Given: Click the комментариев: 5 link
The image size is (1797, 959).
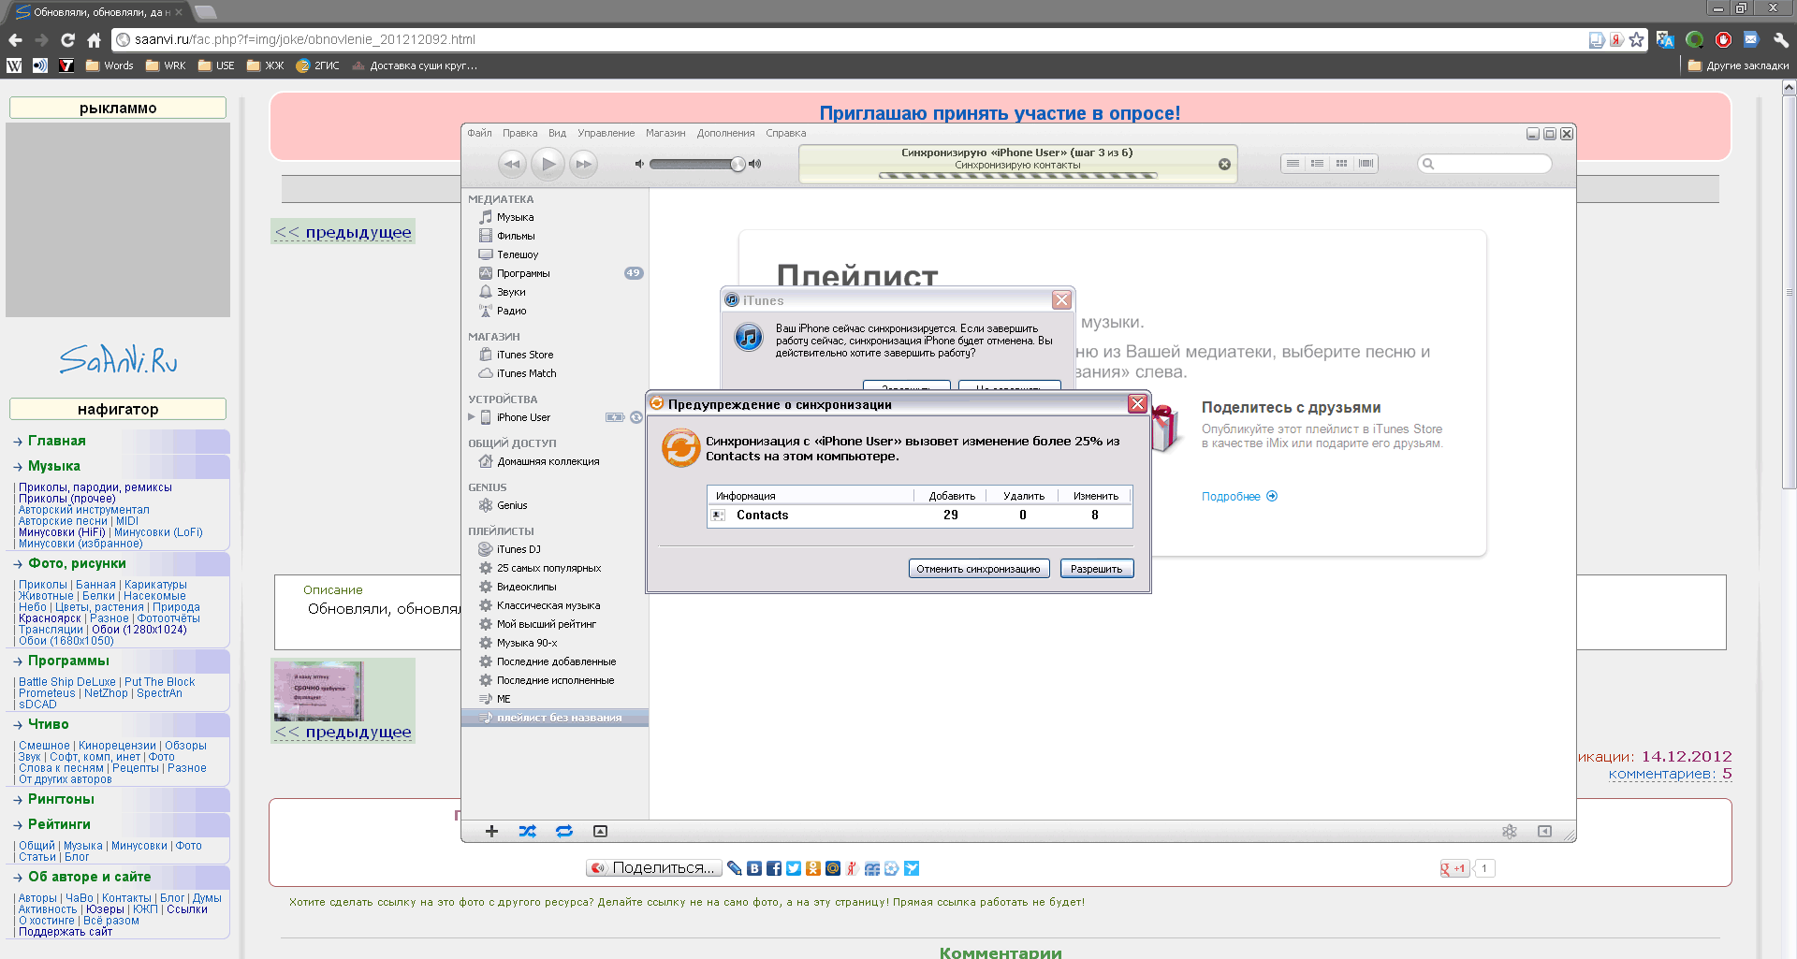Looking at the screenshot, I should 1670,774.
